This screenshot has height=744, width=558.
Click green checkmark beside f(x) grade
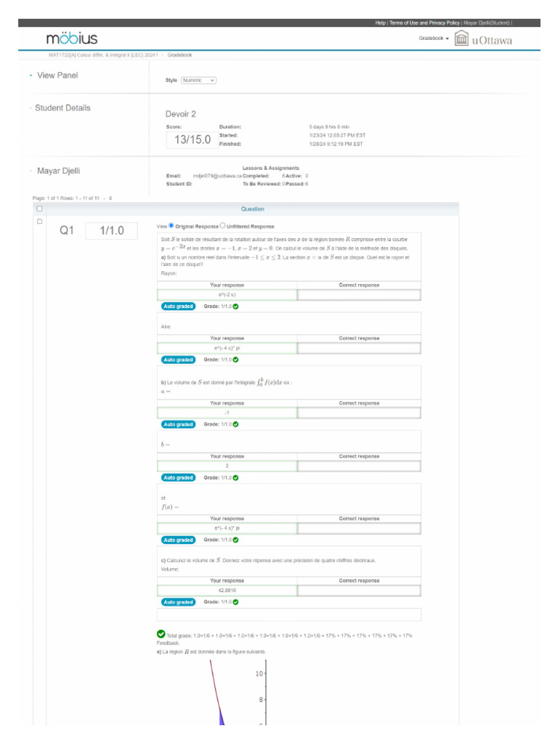click(235, 540)
